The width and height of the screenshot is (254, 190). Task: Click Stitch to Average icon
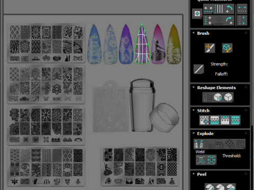point(215,120)
